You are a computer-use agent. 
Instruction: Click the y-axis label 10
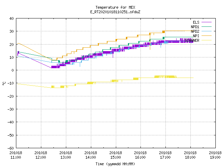pos(11,57)
